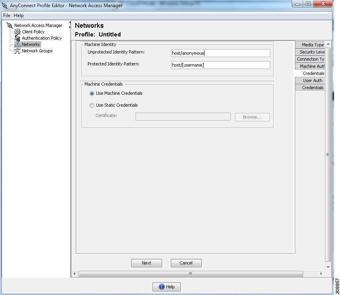The height and width of the screenshot is (295, 340).
Task: Open Authentication Policy in the tree
Action: [x=42, y=38]
